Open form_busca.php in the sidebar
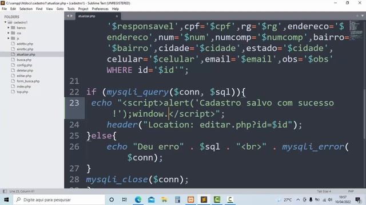 28,81
